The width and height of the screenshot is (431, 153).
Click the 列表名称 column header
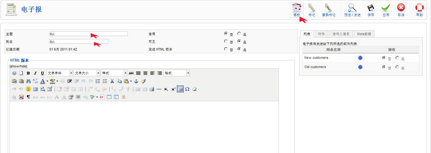coord(333,50)
